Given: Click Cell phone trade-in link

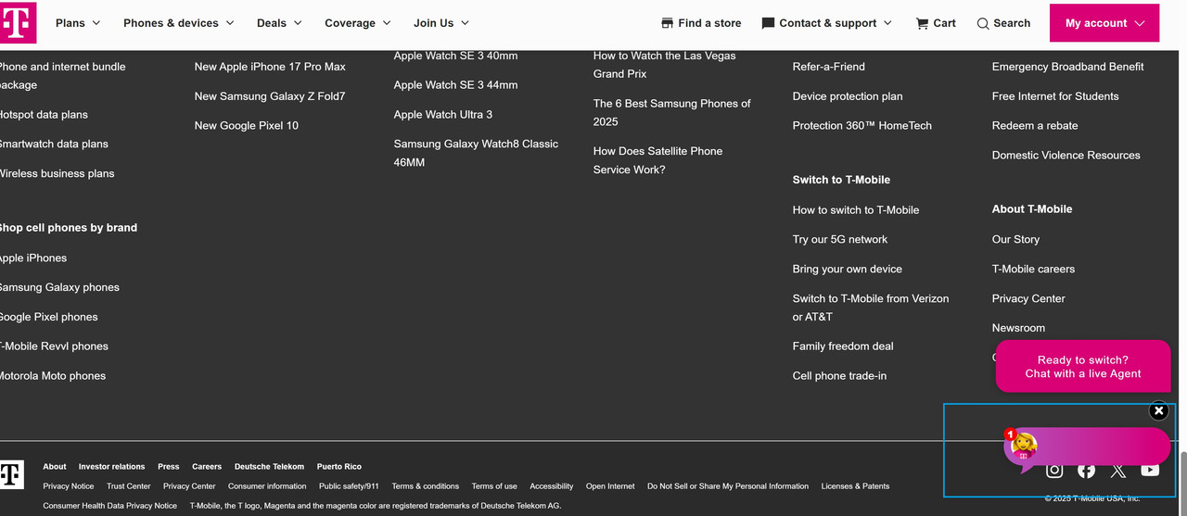Looking at the screenshot, I should (839, 376).
